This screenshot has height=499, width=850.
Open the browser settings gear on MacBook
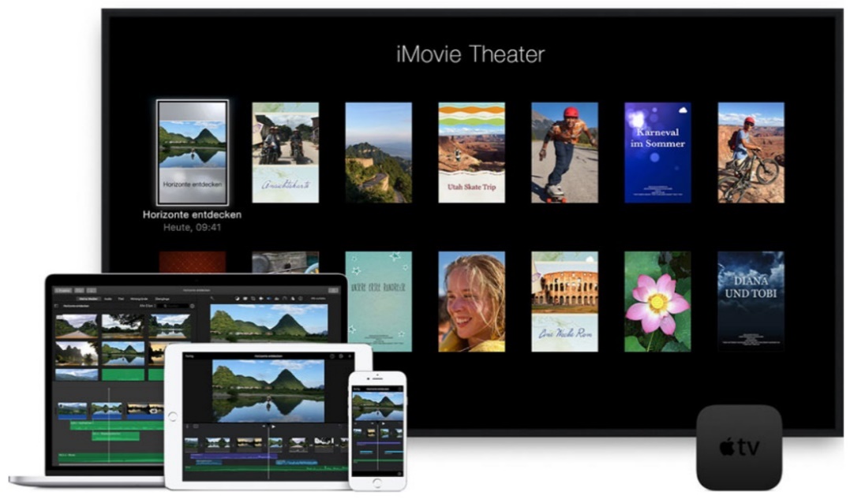tap(193, 306)
